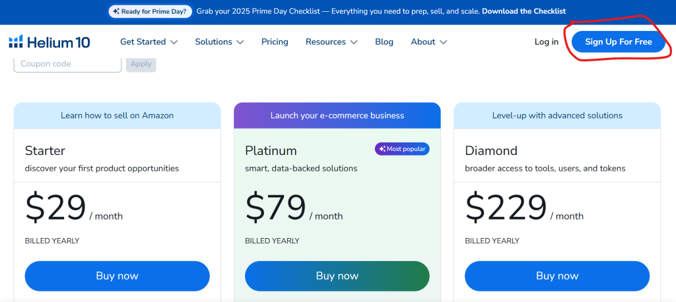Buy the Starter plan now
676x302 pixels.
point(117,276)
